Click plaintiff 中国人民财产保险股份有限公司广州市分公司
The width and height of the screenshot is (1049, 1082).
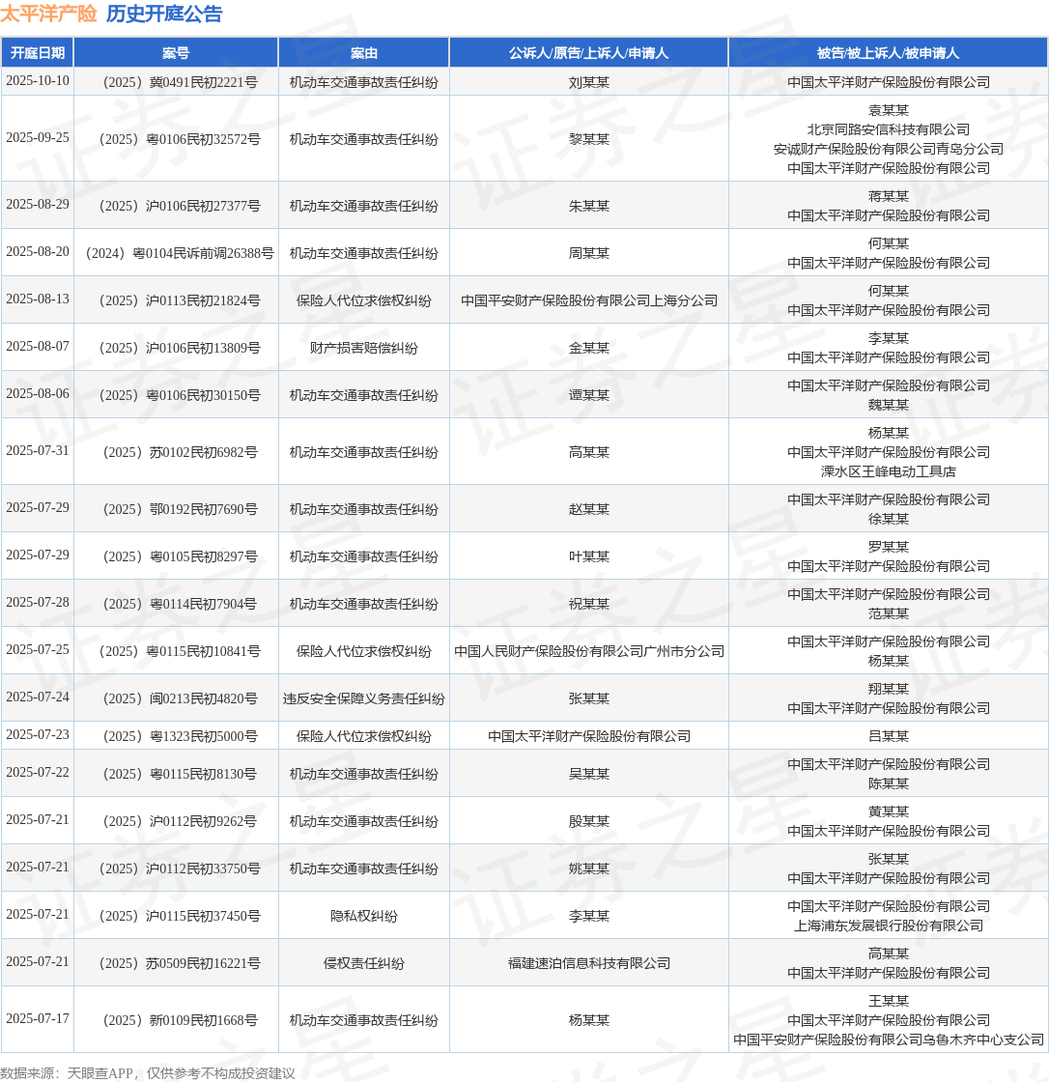tap(588, 651)
